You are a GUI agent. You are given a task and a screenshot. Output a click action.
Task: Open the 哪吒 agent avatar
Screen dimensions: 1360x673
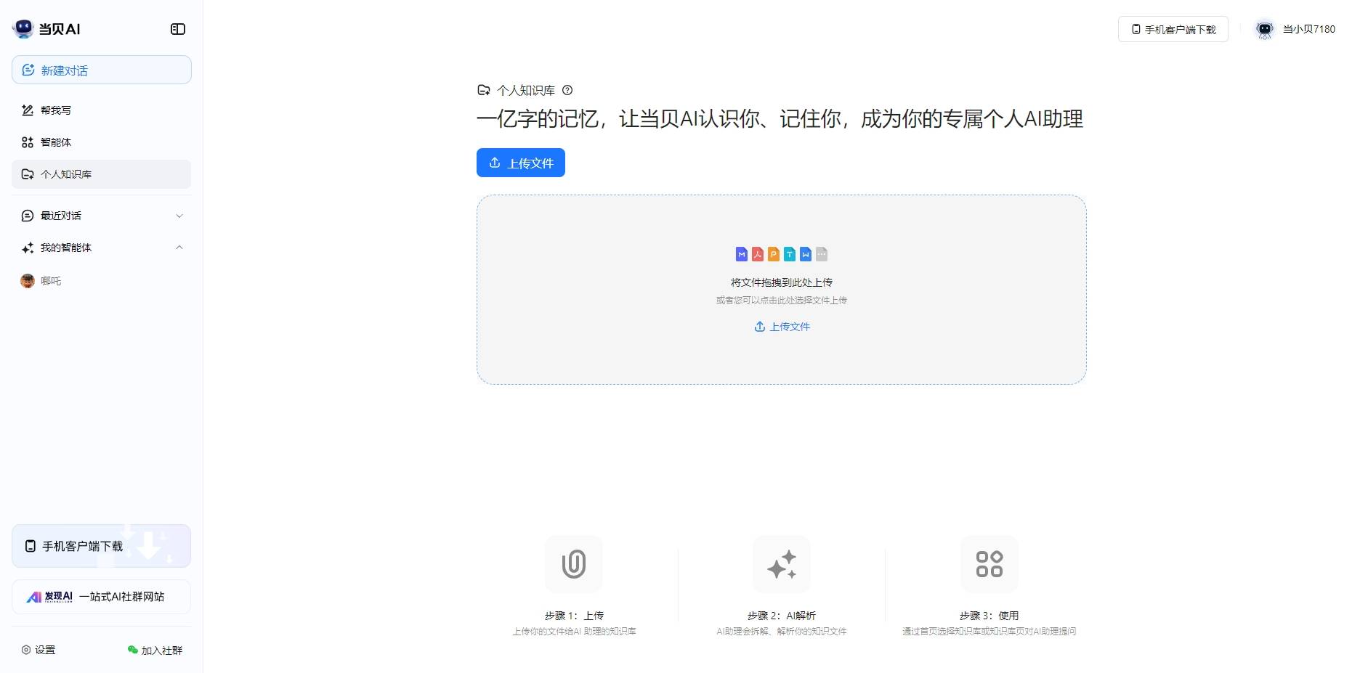[x=28, y=281]
